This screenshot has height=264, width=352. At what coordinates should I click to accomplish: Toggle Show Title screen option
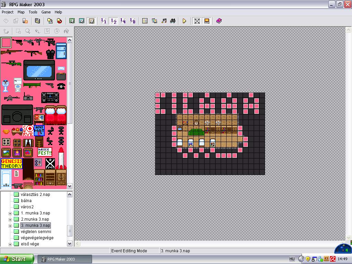[207, 21]
